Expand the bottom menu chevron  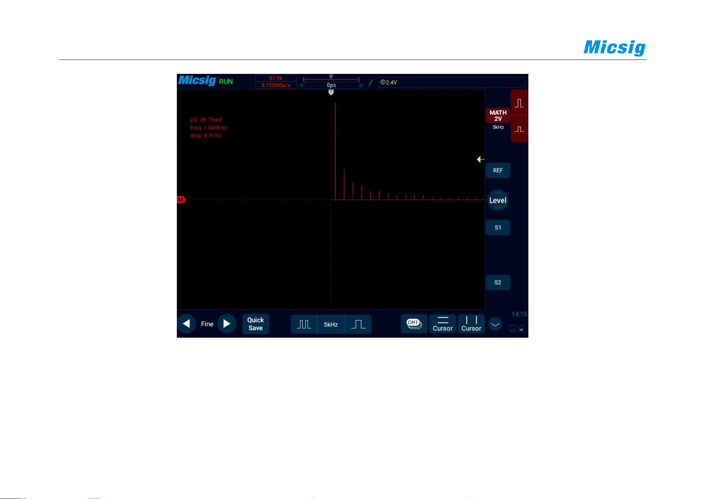pyautogui.click(x=495, y=324)
